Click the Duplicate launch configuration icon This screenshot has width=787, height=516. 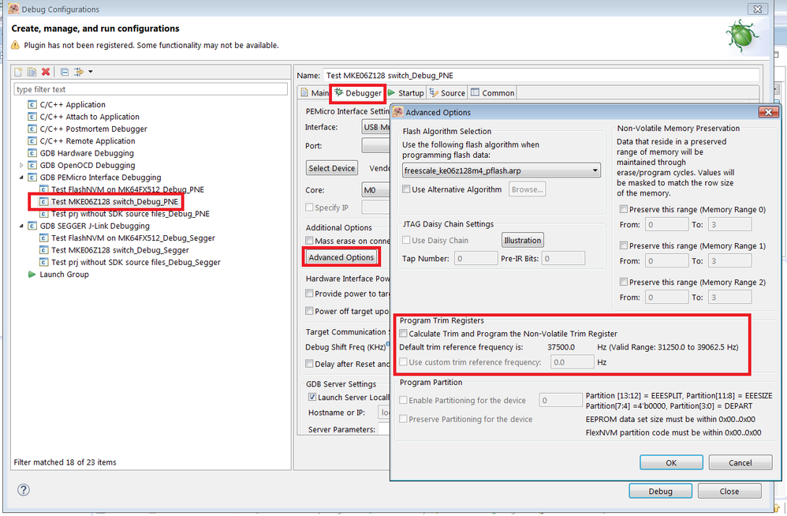pos(32,72)
